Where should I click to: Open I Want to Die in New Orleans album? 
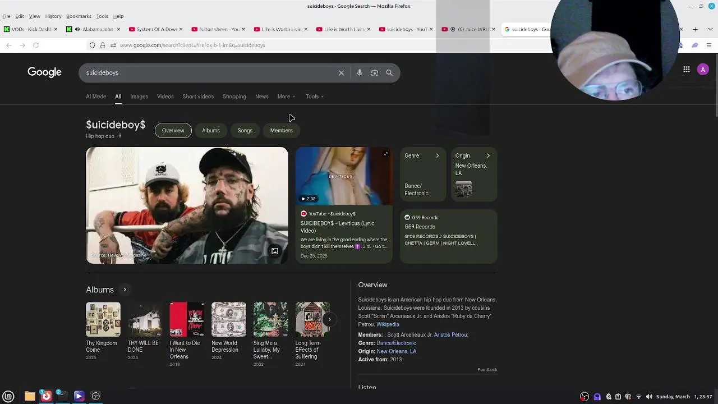187,319
